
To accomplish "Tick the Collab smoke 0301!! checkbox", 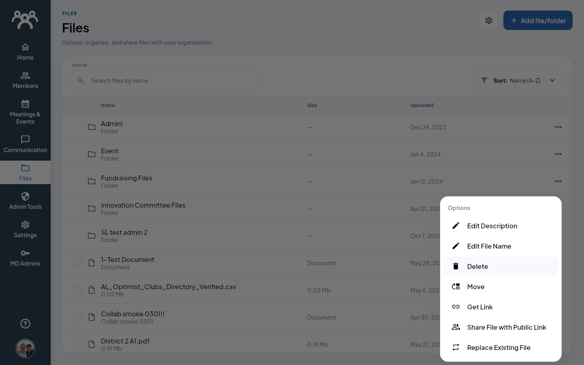I will click(x=77, y=317).
